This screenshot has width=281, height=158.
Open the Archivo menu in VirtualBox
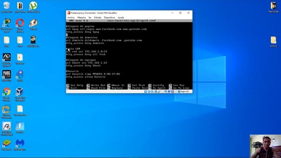(x=71, y=18)
